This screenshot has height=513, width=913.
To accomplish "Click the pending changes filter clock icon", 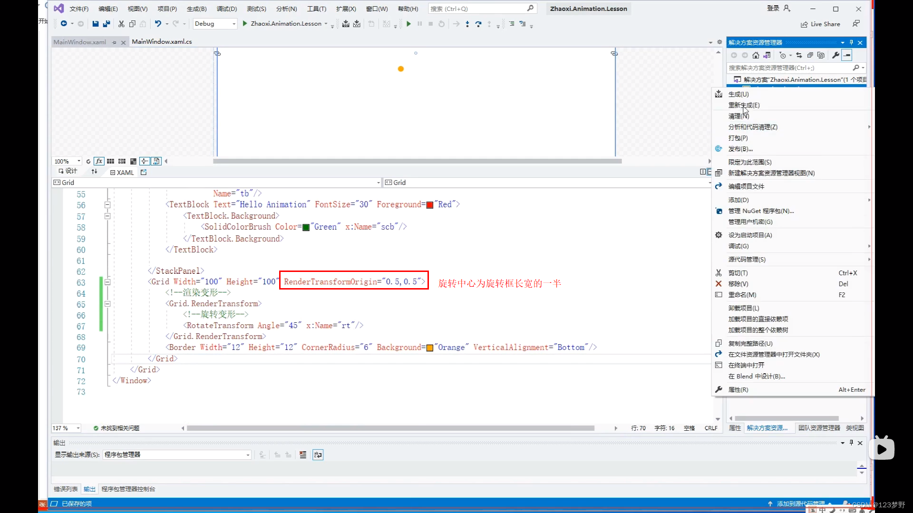I will coord(783,55).
